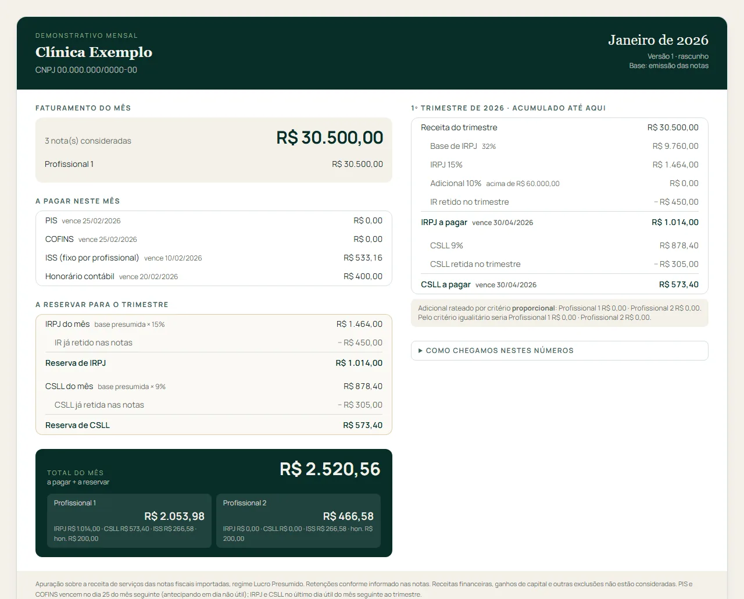The width and height of the screenshot is (744, 599).
Task: Click 'IRPJ a pagar' due 30/04/2026
Action: [x=560, y=222]
